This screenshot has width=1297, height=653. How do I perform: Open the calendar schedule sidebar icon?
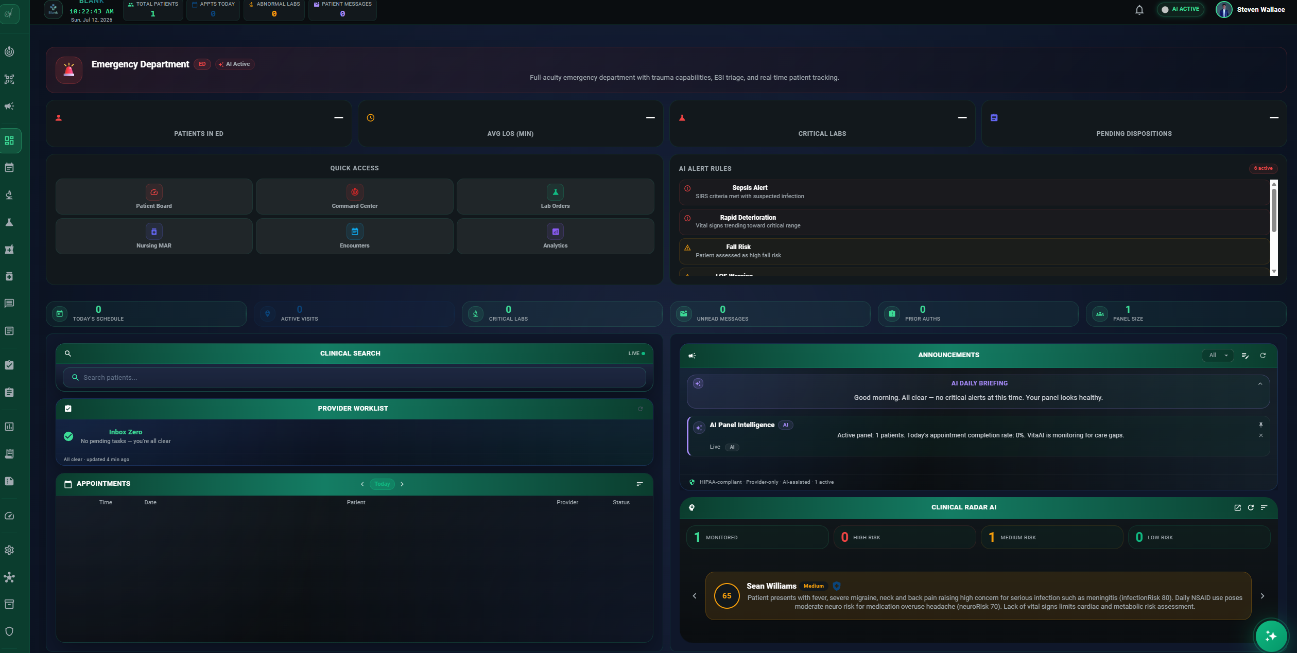coord(9,167)
